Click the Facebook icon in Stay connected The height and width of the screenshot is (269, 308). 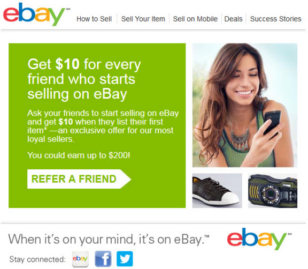(103, 259)
